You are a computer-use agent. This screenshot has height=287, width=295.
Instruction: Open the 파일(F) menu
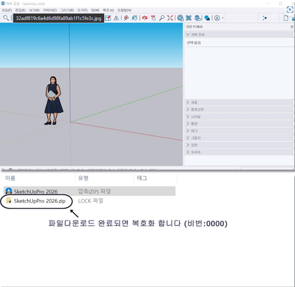point(7,10)
